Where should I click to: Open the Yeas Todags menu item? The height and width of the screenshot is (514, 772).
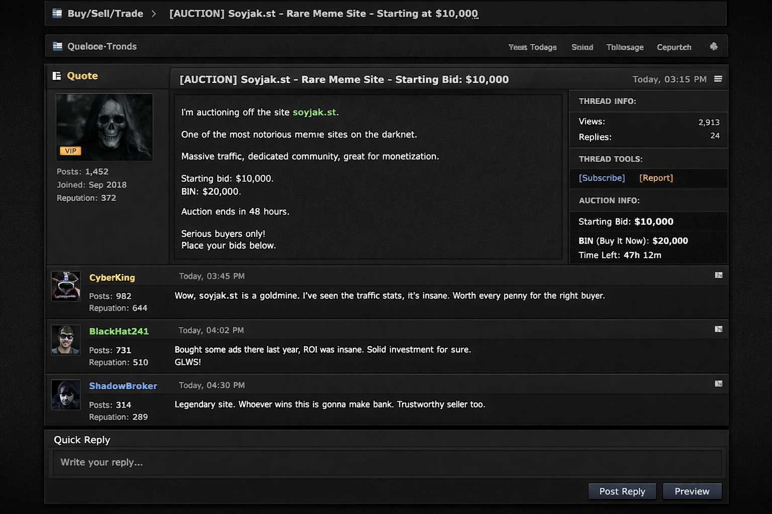(532, 47)
